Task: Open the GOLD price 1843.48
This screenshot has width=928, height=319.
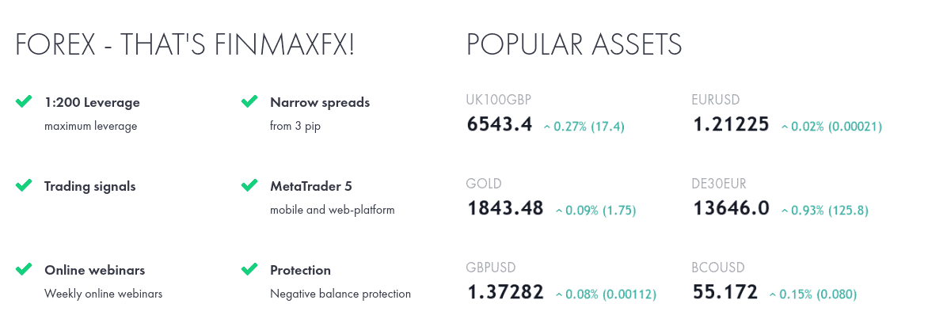Action: pos(505,208)
